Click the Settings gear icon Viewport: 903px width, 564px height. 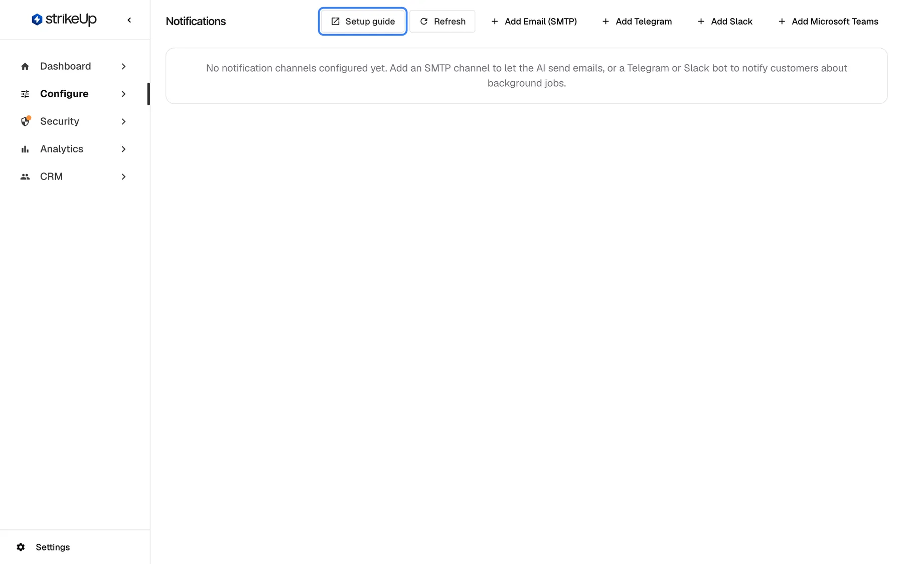coord(21,547)
